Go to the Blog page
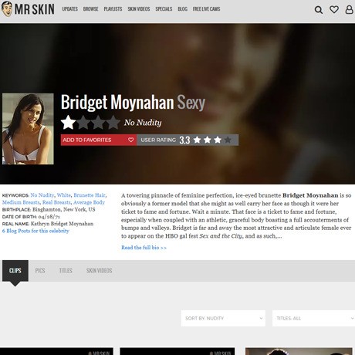 point(182,9)
